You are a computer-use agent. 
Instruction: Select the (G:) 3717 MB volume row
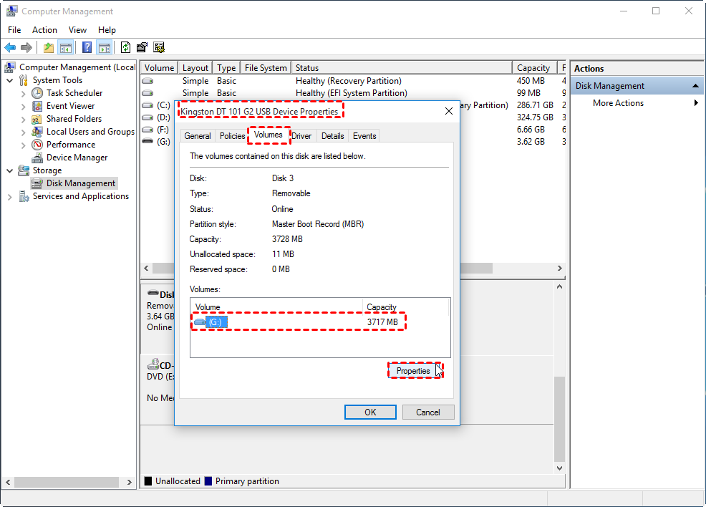(x=299, y=322)
